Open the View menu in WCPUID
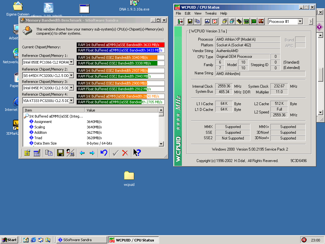This screenshot has width=325, height=244. 198,13
